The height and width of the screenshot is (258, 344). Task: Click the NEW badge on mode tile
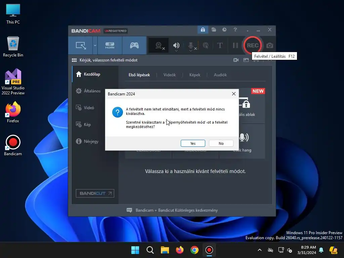pos(258,91)
